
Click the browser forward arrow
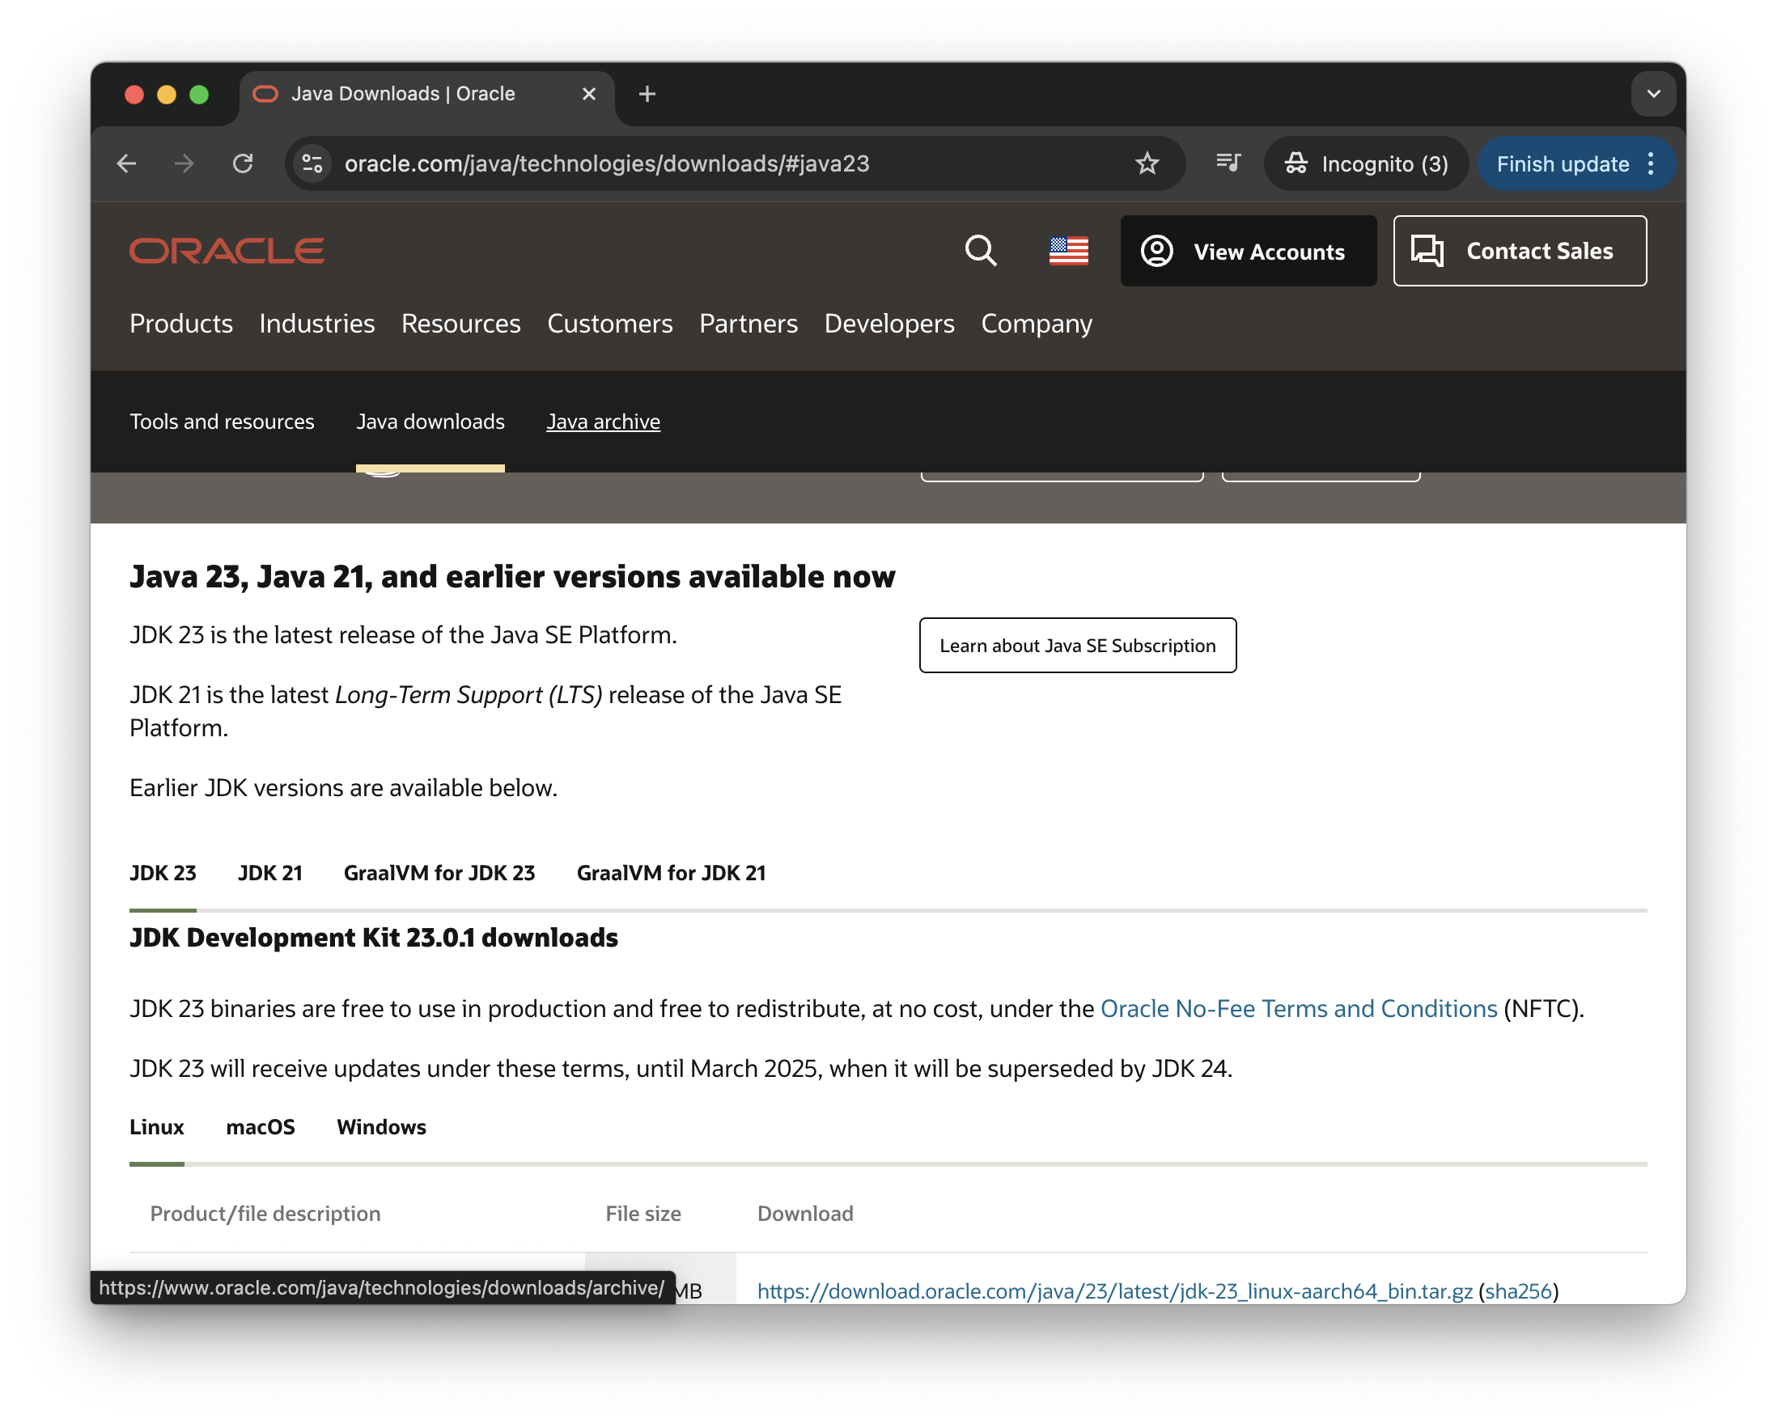coord(184,163)
